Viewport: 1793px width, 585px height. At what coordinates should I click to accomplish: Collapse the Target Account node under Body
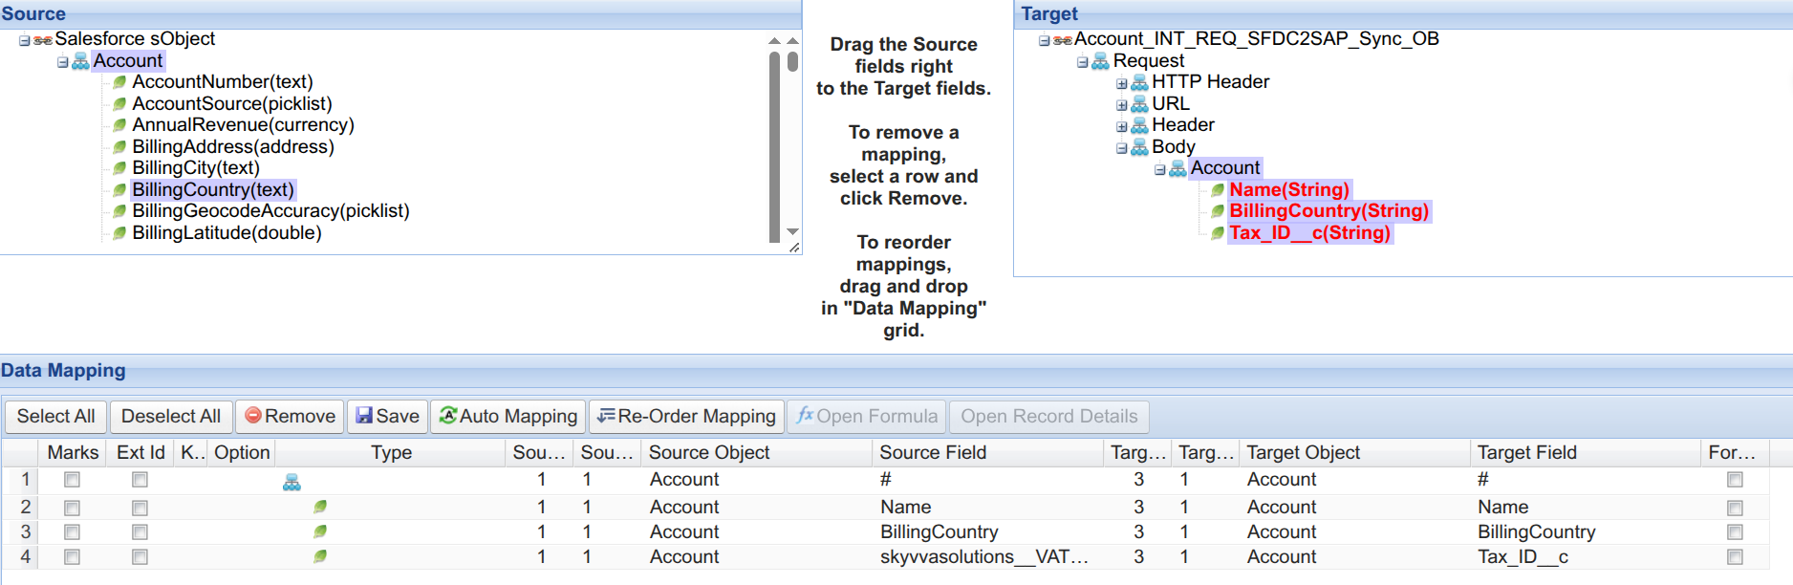point(1160,169)
